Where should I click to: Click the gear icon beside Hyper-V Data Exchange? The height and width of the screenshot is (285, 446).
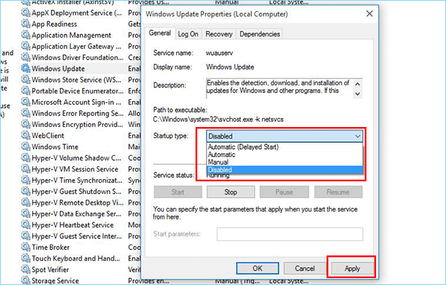pos(25,214)
